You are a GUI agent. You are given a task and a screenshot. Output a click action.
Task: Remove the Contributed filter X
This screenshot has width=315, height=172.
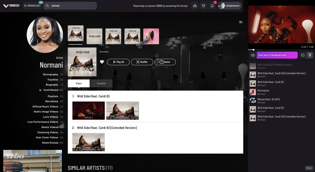click(x=40, y=90)
